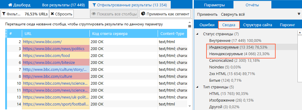This screenshot has height=110, width=302.
Task: Open link http://www.bbc.com/culture
Action: pyautogui.click(x=48, y=76)
